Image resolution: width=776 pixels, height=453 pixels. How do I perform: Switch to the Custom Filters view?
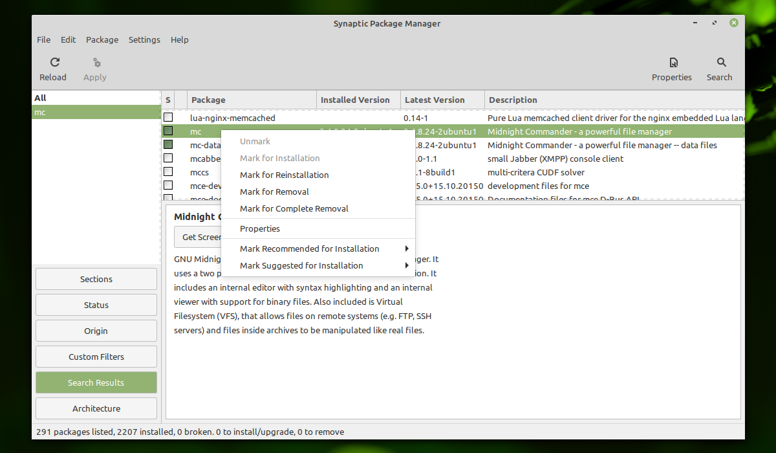[x=96, y=357]
